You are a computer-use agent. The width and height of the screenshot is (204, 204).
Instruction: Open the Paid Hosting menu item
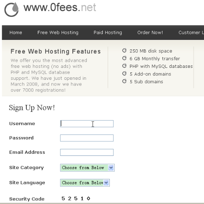pyautogui.click(x=108, y=32)
